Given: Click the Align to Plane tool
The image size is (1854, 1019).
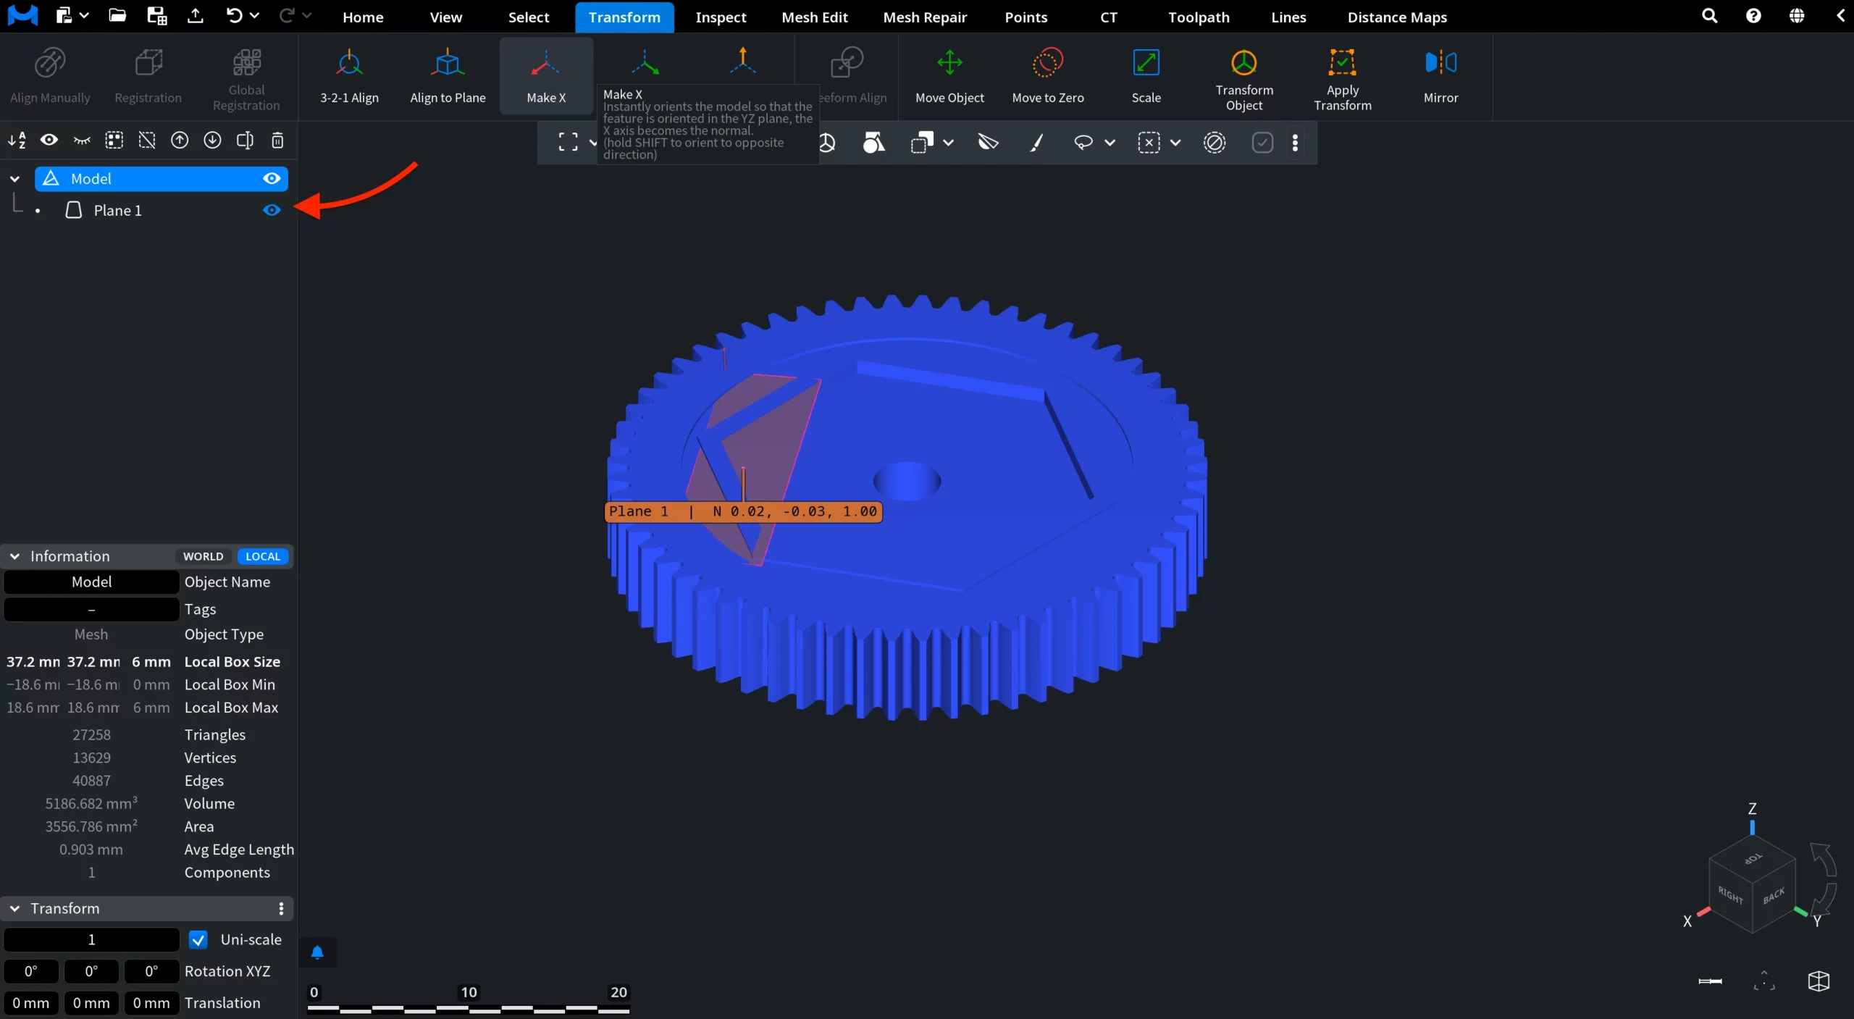Looking at the screenshot, I should [x=448, y=76].
